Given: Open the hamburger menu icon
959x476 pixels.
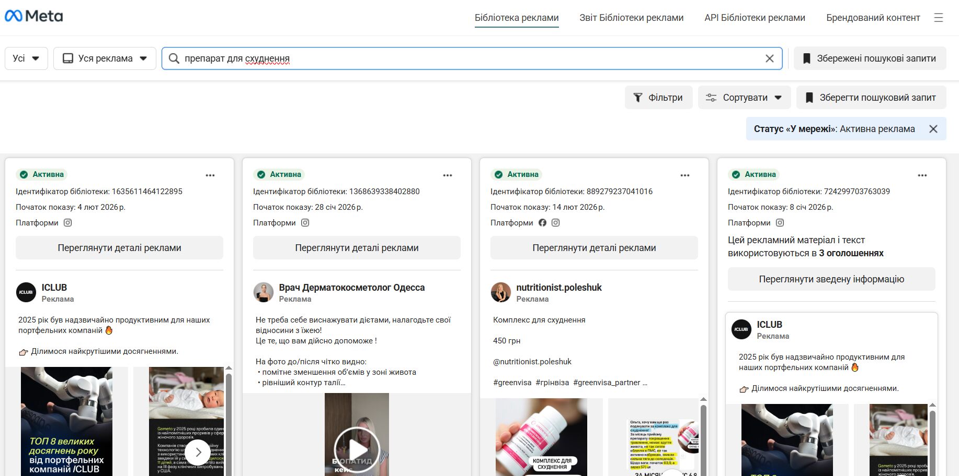Looking at the screenshot, I should click(x=939, y=18).
